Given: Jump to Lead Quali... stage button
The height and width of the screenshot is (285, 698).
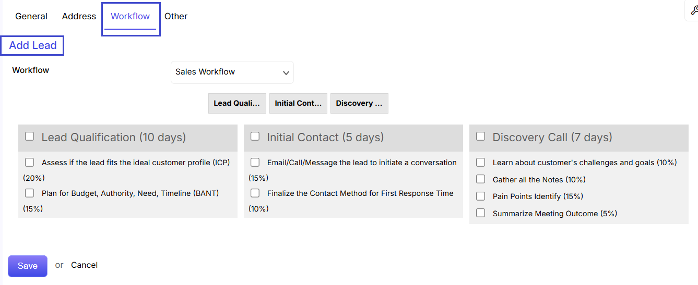Looking at the screenshot, I should [x=237, y=103].
